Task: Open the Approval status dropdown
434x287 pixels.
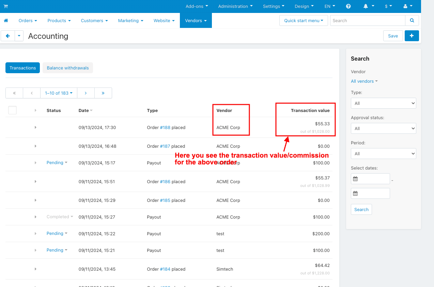Action: coord(383,128)
